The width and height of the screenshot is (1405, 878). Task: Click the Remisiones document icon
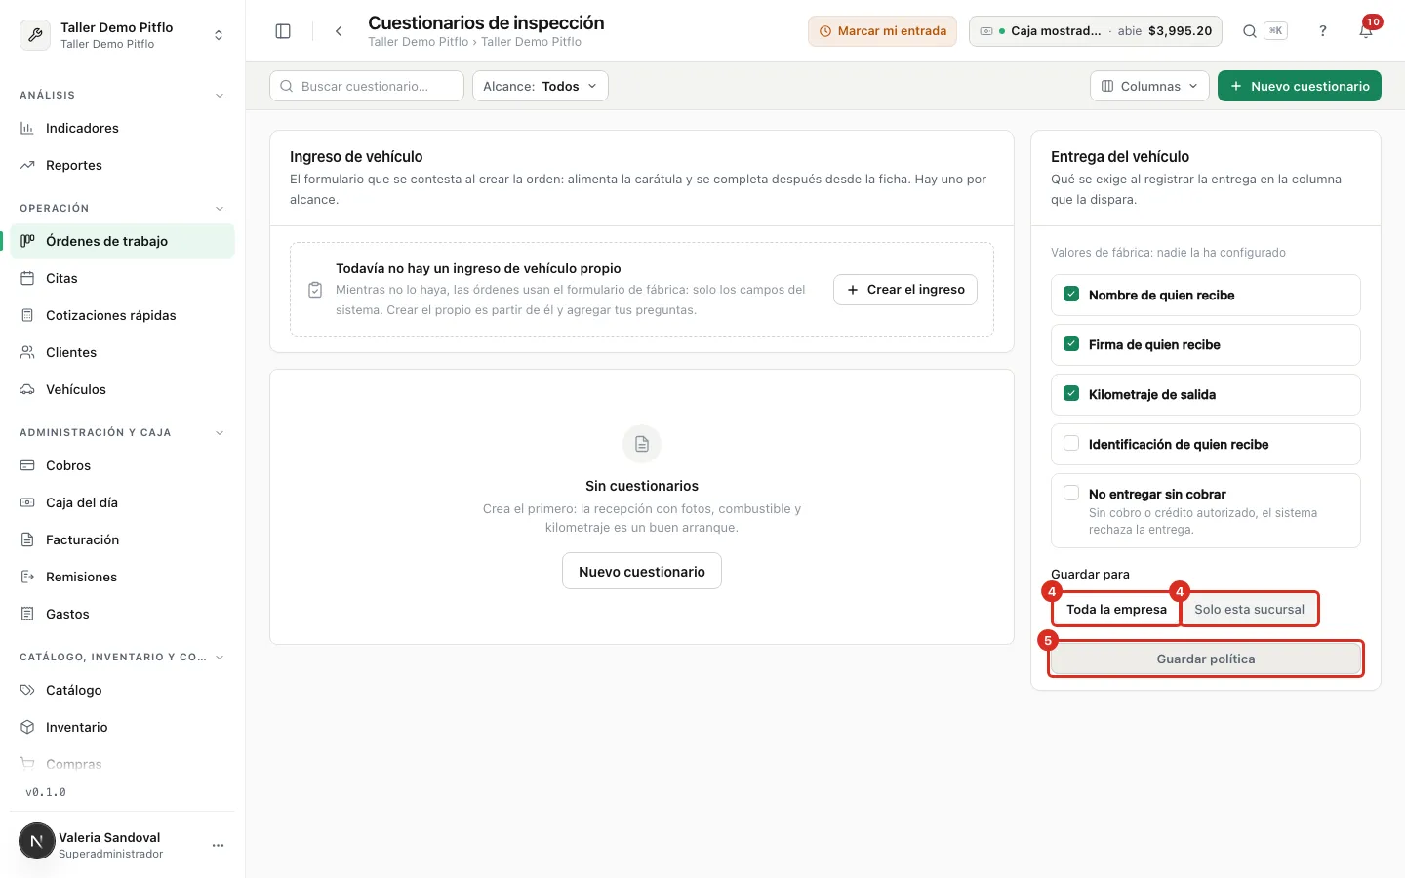tap(27, 577)
